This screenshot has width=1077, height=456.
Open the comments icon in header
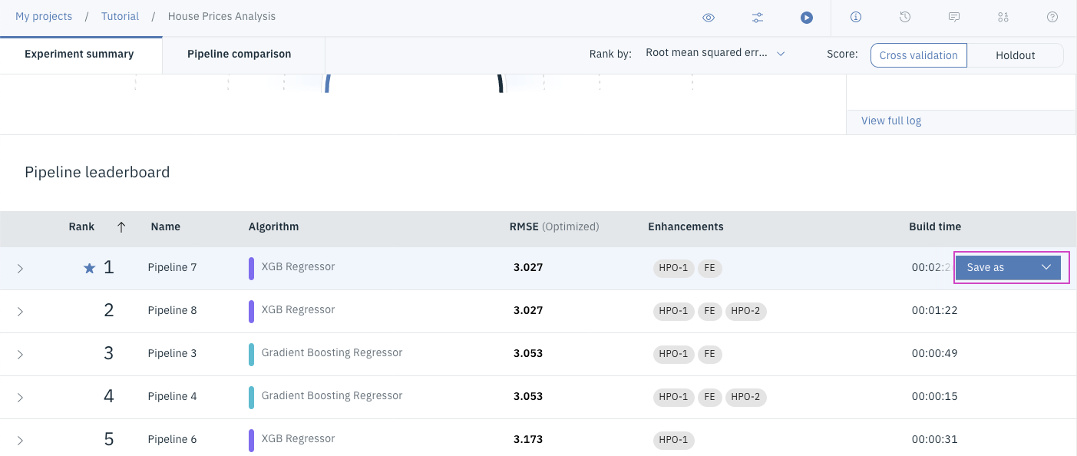click(x=954, y=17)
